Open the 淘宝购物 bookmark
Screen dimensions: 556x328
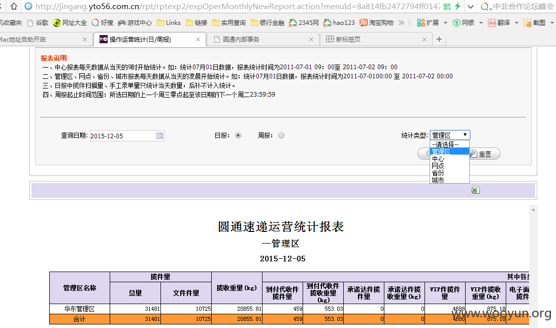(376, 23)
